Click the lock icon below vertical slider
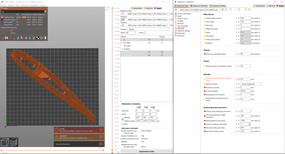 coord(112,152)
